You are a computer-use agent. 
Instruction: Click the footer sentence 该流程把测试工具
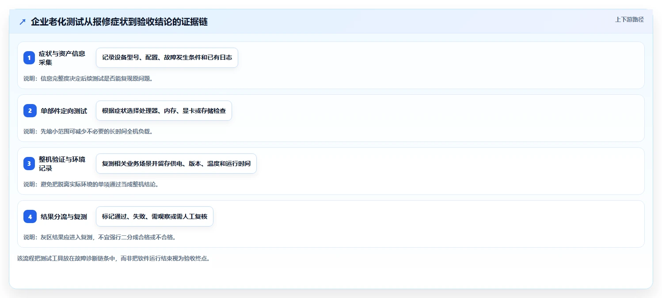pos(114,258)
